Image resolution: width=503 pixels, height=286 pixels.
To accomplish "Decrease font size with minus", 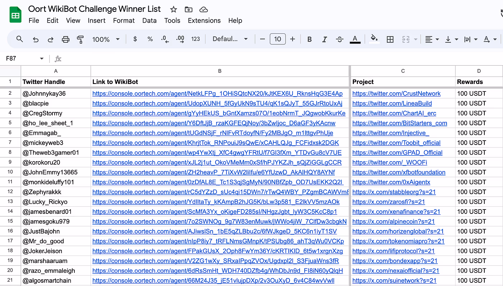I will pos(262,39).
